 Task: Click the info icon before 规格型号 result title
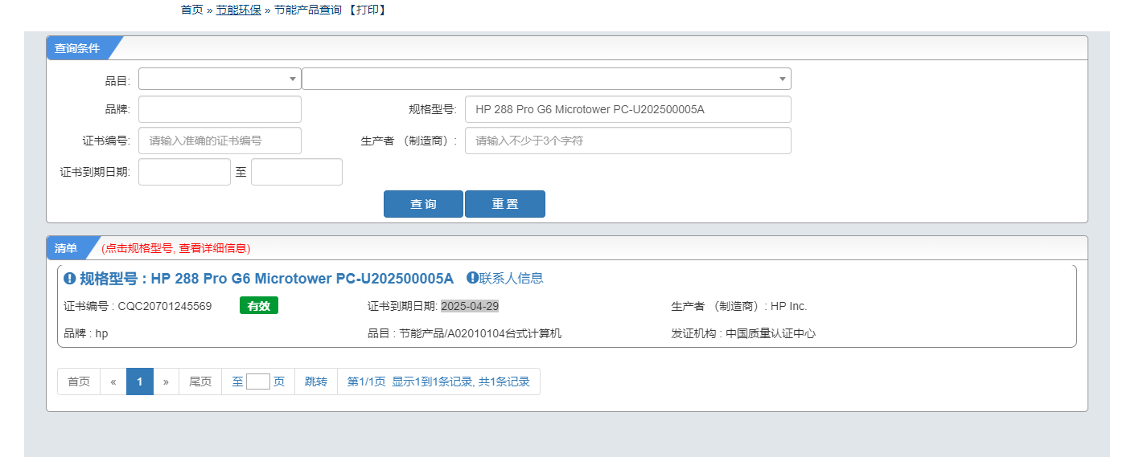[x=70, y=279]
